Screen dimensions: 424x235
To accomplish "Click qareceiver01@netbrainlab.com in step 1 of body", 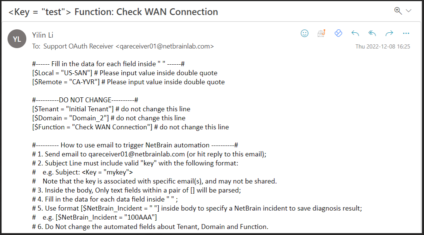I will pos(136,154).
